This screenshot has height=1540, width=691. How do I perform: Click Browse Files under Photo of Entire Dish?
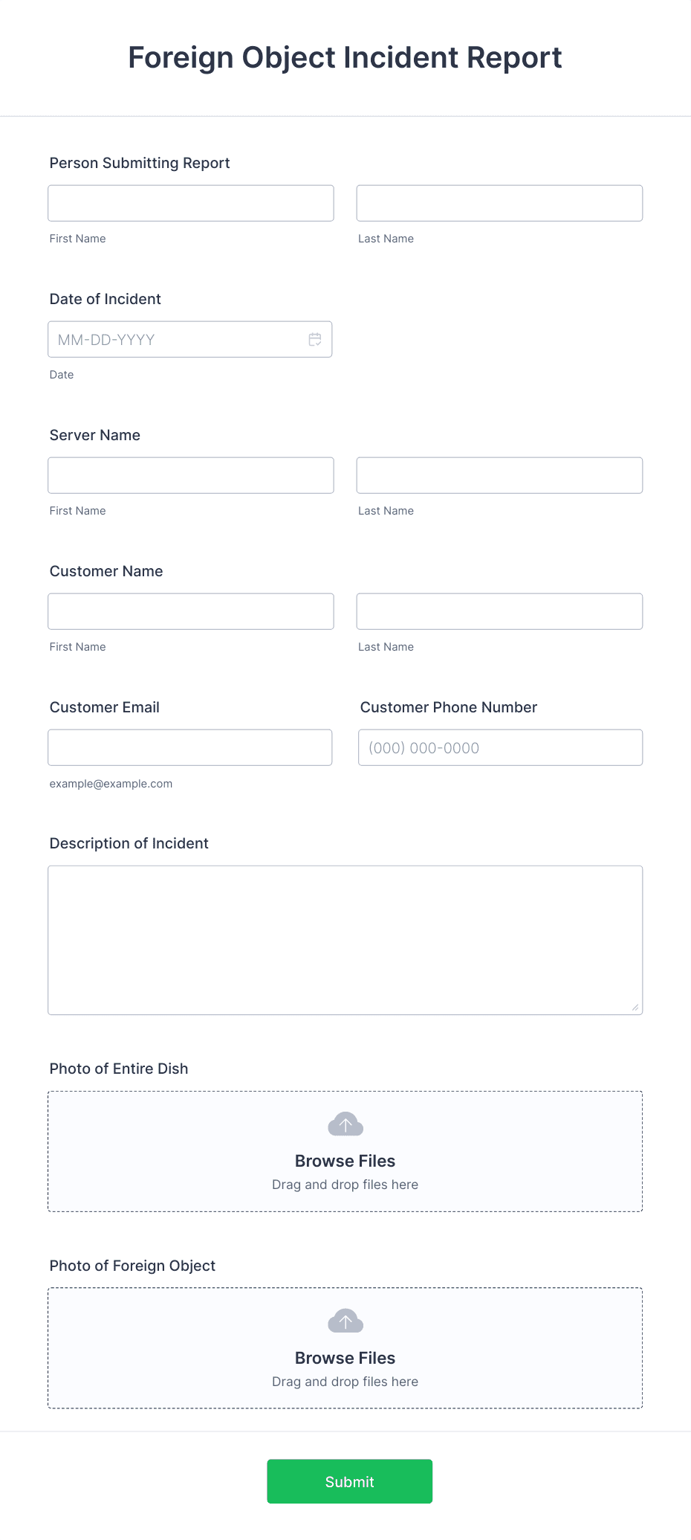(345, 1161)
